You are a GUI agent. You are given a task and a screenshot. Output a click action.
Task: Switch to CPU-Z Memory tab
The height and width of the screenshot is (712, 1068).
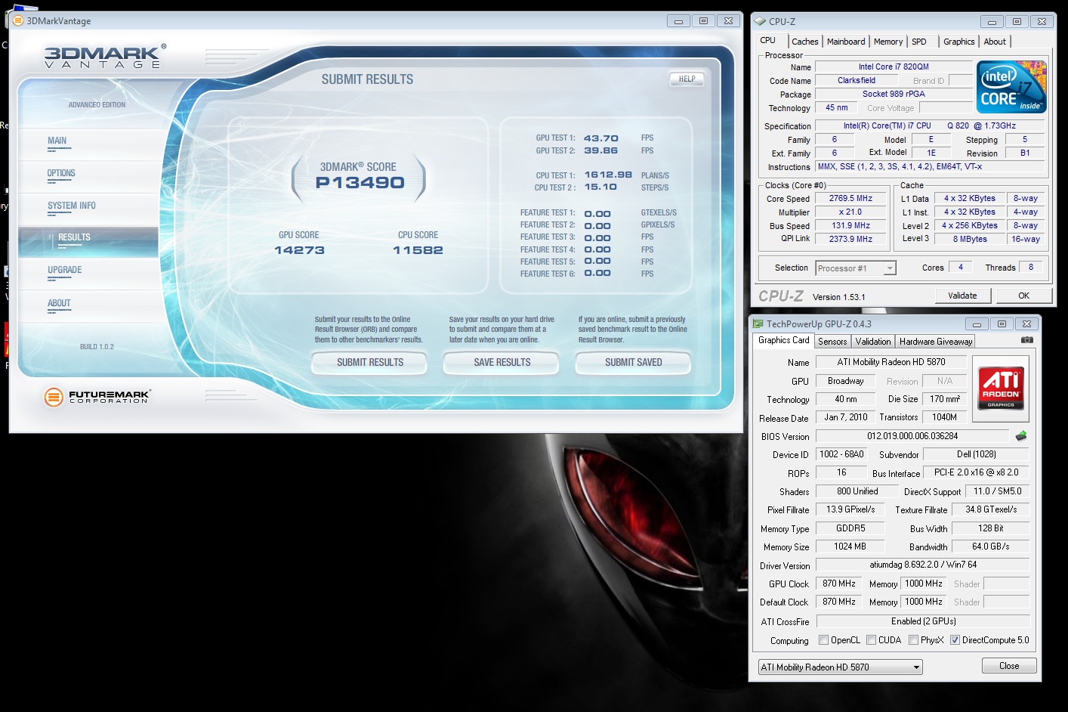click(888, 42)
